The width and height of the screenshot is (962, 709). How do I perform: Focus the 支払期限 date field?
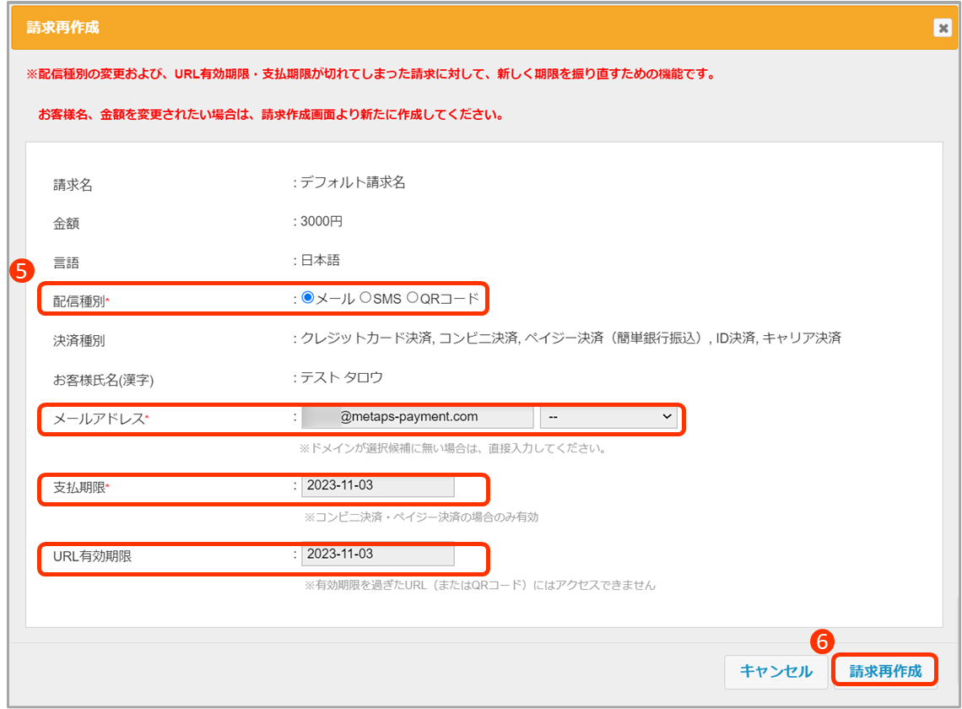pos(377,486)
